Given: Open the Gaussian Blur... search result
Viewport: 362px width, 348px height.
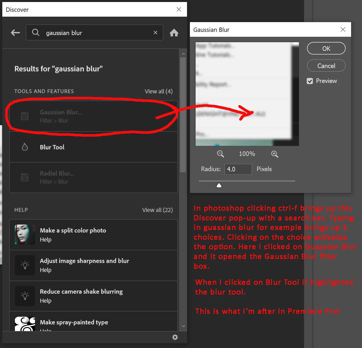Looking at the screenshot, I should click(94, 116).
